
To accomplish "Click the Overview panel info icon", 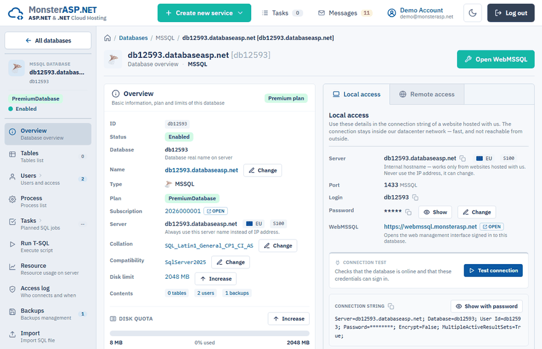I will coord(116,94).
